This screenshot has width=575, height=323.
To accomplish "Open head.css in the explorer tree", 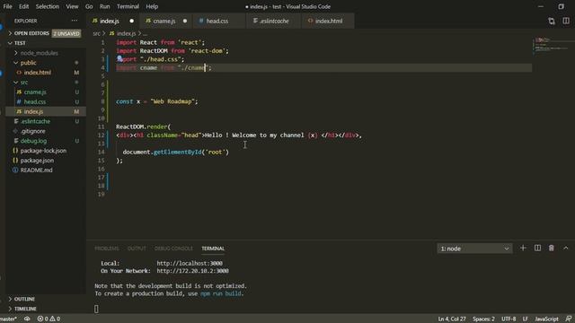I will (x=46, y=101).
